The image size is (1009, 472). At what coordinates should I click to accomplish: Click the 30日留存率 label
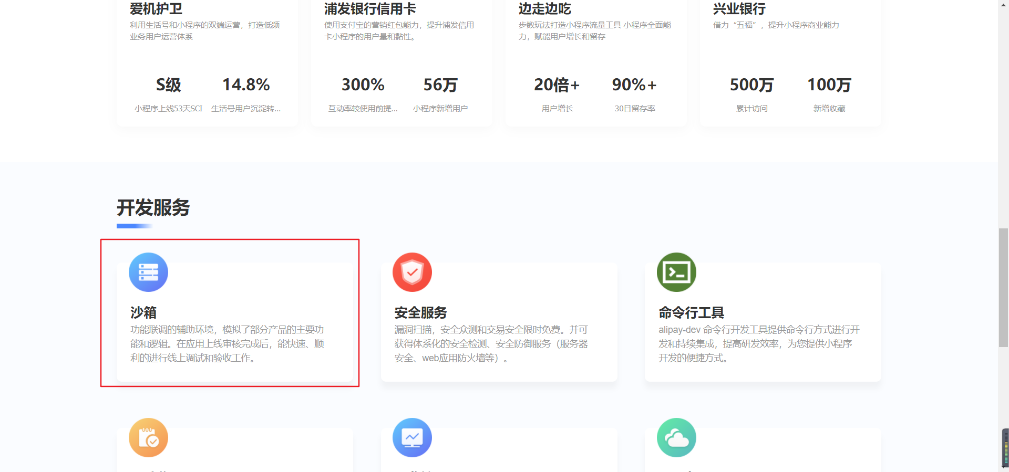(635, 108)
